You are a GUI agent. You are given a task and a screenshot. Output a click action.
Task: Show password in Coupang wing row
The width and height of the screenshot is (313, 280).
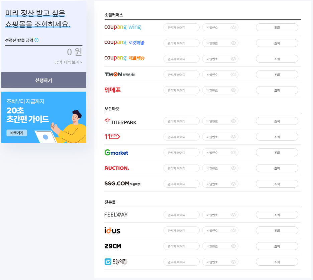pyautogui.click(x=233, y=27)
